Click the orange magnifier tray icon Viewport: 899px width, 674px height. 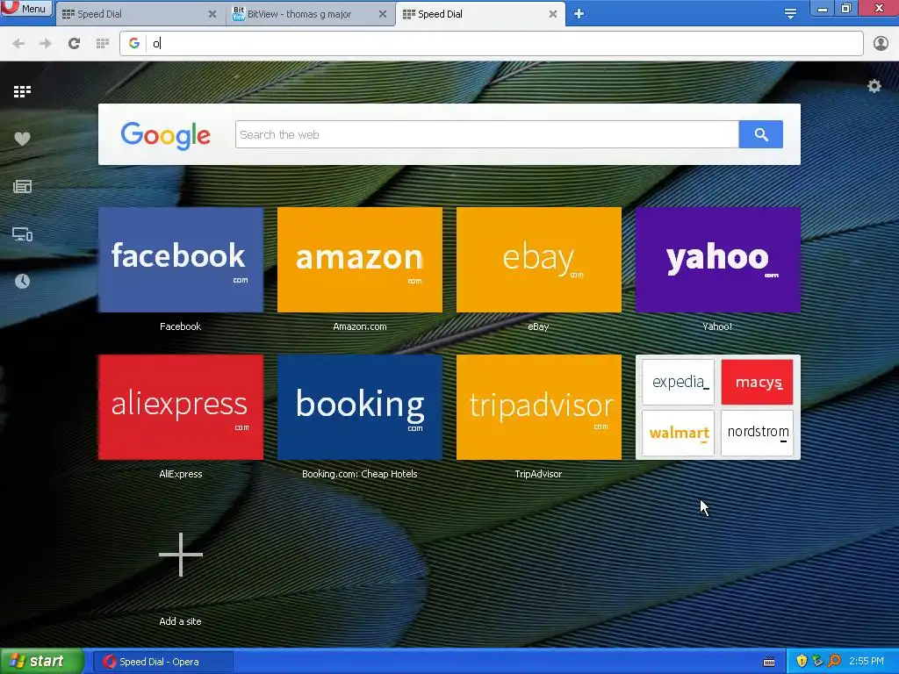[x=834, y=662]
